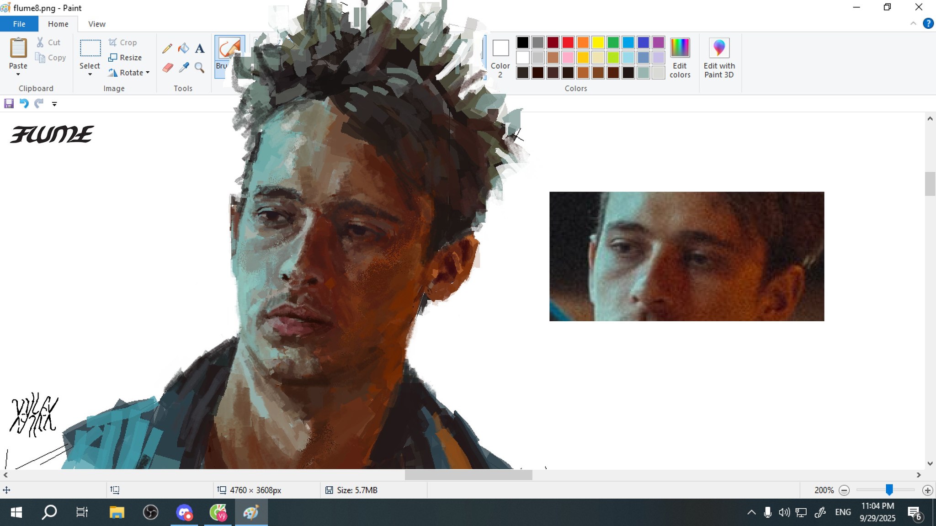
Task: Click Edit with Paint 3D
Action: pyautogui.click(x=719, y=58)
